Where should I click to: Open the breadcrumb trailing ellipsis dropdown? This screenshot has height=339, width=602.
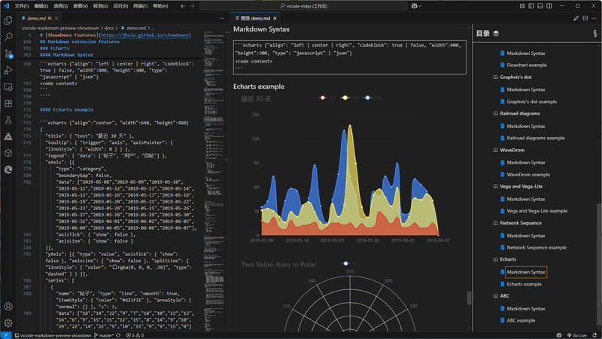(153, 28)
